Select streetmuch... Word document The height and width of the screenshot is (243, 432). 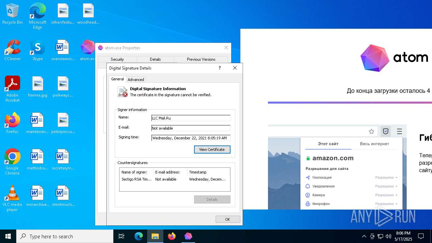point(63,196)
